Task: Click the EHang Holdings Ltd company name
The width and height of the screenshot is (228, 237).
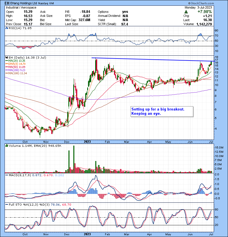Action: (x=24, y=3)
